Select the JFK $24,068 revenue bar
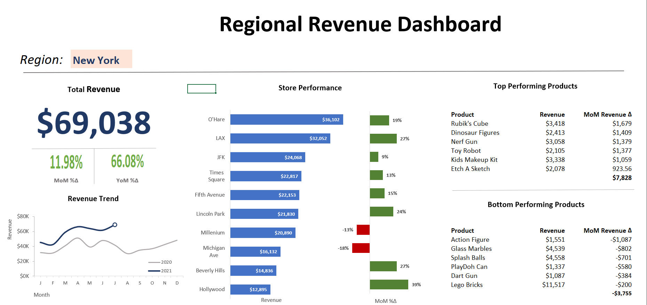Screen dimensions: 647x305 click(x=267, y=157)
